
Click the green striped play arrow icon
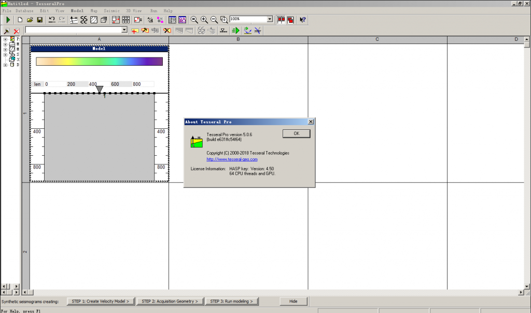pyautogui.click(x=236, y=31)
